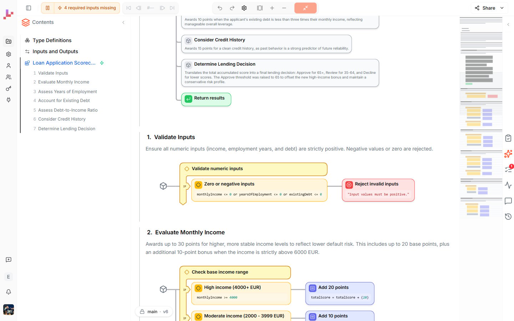This screenshot has height=321, width=514.
Task: Select the Moderate income (2000 - 3999 EUR) condition
Action: [x=241, y=316]
